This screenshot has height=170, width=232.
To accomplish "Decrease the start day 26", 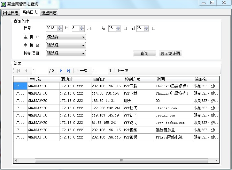I will tap(118, 30).
